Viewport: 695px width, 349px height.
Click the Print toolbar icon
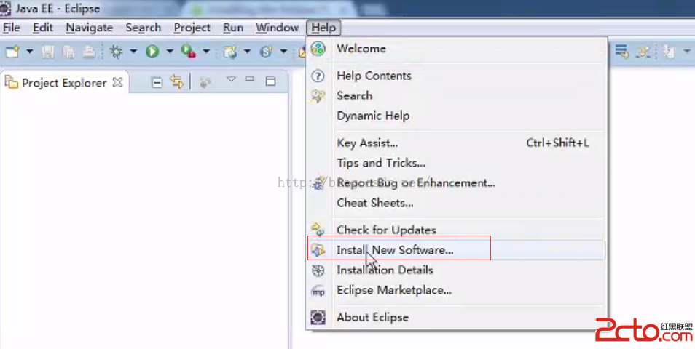[89, 52]
